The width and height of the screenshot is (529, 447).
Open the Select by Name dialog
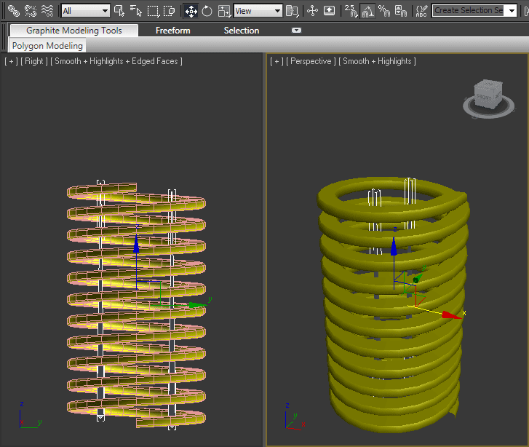[x=136, y=11]
